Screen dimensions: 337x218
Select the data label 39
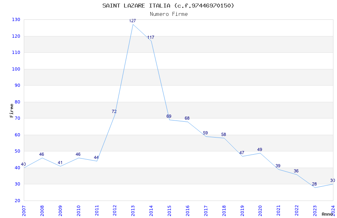pyautogui.click(x=278, y=166)
